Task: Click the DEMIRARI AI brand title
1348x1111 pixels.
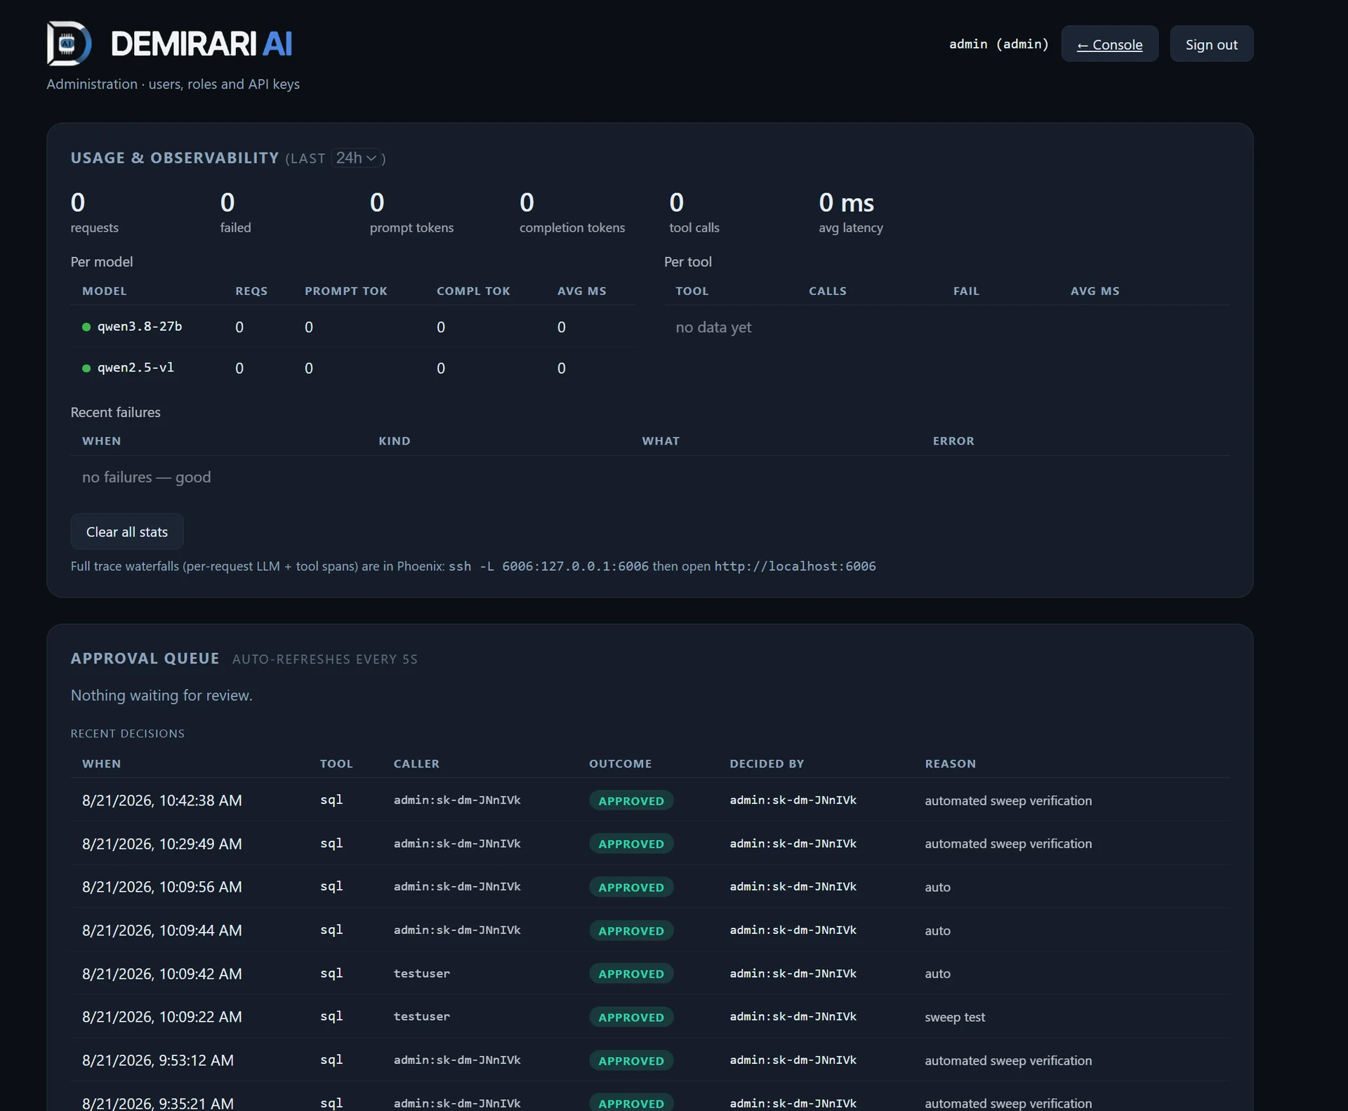Action: (201, 44)
